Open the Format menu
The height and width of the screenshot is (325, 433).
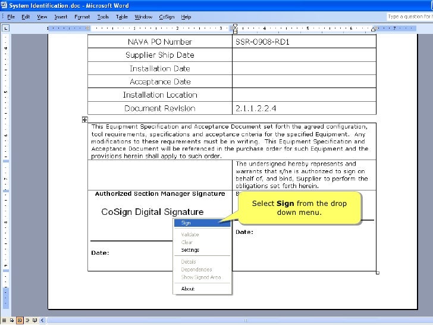[x=82, y=17]
